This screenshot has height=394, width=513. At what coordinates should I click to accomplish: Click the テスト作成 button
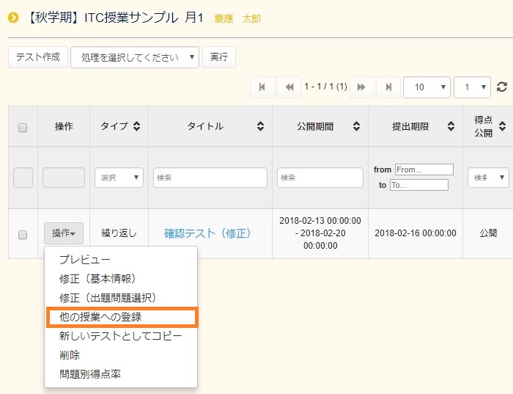(38, 57)
